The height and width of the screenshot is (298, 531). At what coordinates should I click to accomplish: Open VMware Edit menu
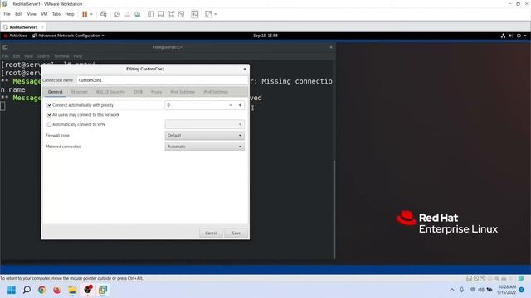pyautogui.click(x=18, y=14)
